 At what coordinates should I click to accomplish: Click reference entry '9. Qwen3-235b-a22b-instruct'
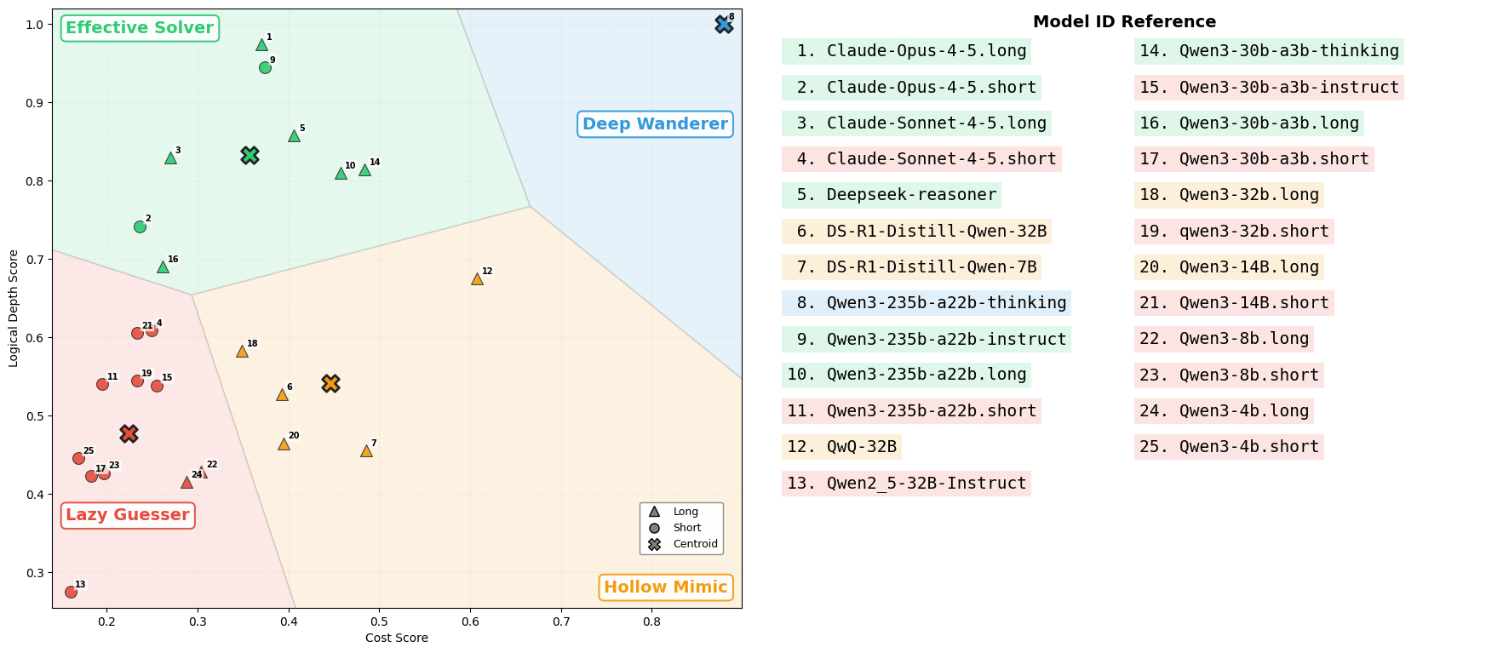927,339
